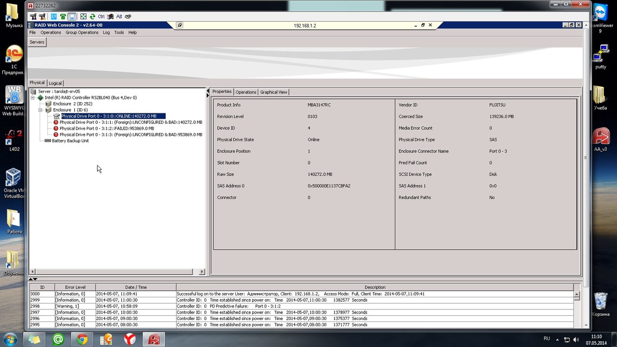This screenshot has height=347, width=617.
Task: Sort log by Error Level column
Action: [75, 287]
